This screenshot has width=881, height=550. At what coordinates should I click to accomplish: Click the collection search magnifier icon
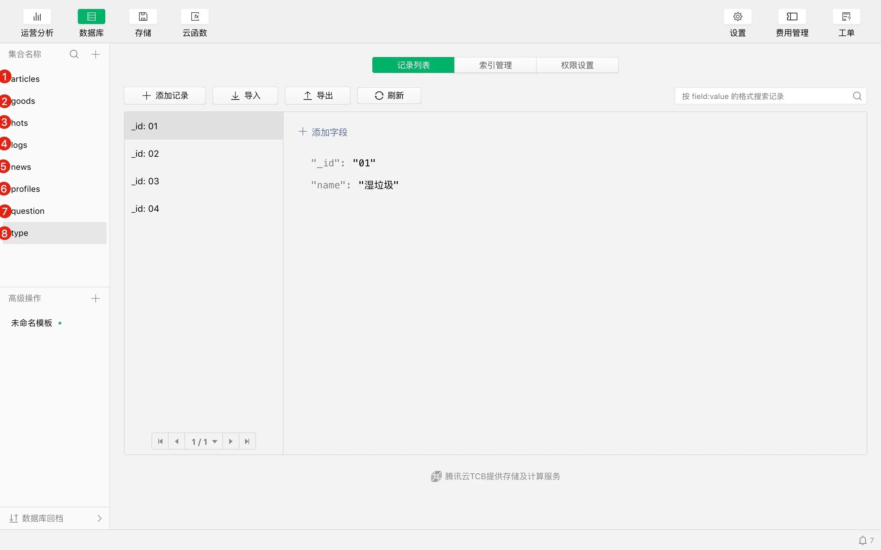pos(74,54)
